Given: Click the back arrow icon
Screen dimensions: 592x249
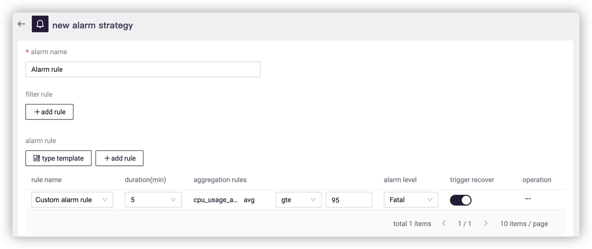Looking at the screenshot, I should (x=22, y=24).
